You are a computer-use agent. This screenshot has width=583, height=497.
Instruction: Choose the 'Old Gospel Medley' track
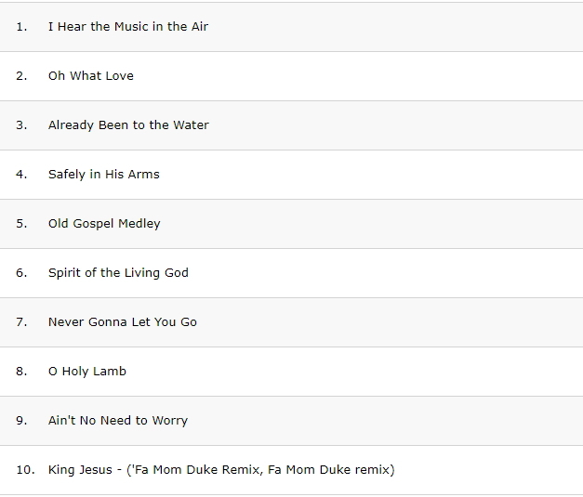click(104, 224)
